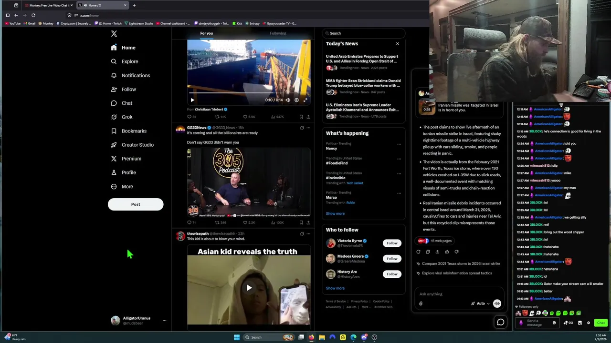Open more options for #FoodieFind trend
Viewport: 611px width, 343px height.
pyautogui.click(x=399, y=159)
